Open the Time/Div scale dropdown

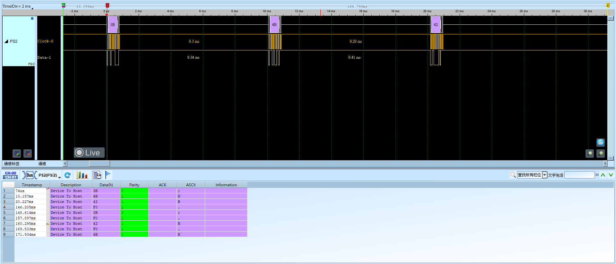[x=32, y=8]
